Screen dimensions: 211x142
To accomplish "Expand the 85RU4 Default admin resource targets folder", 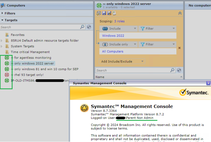I will [x=2, y=41].
